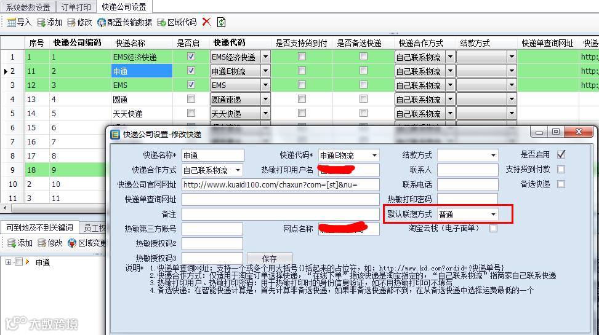Click the 备注 input field
The width and height of the screenshot is (599, 335).
(280, 214)
